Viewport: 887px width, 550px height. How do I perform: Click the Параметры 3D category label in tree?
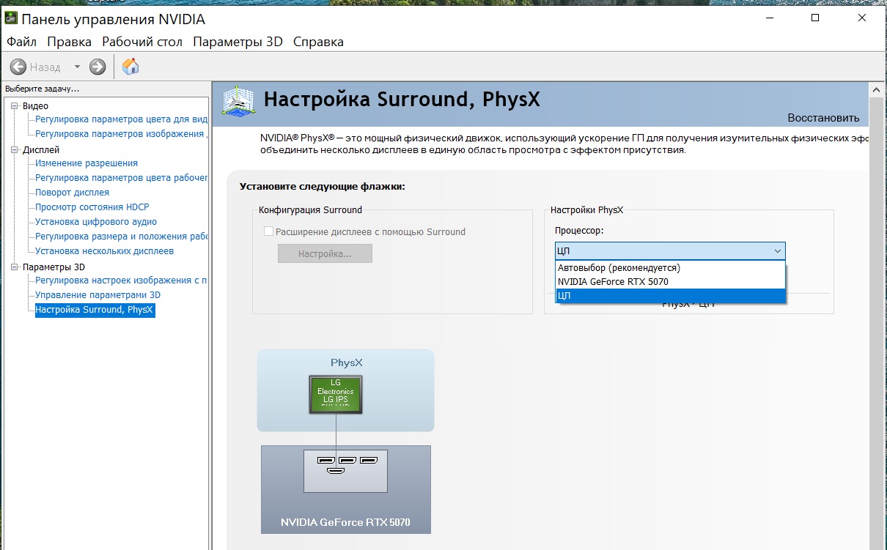tap(54, 267)
